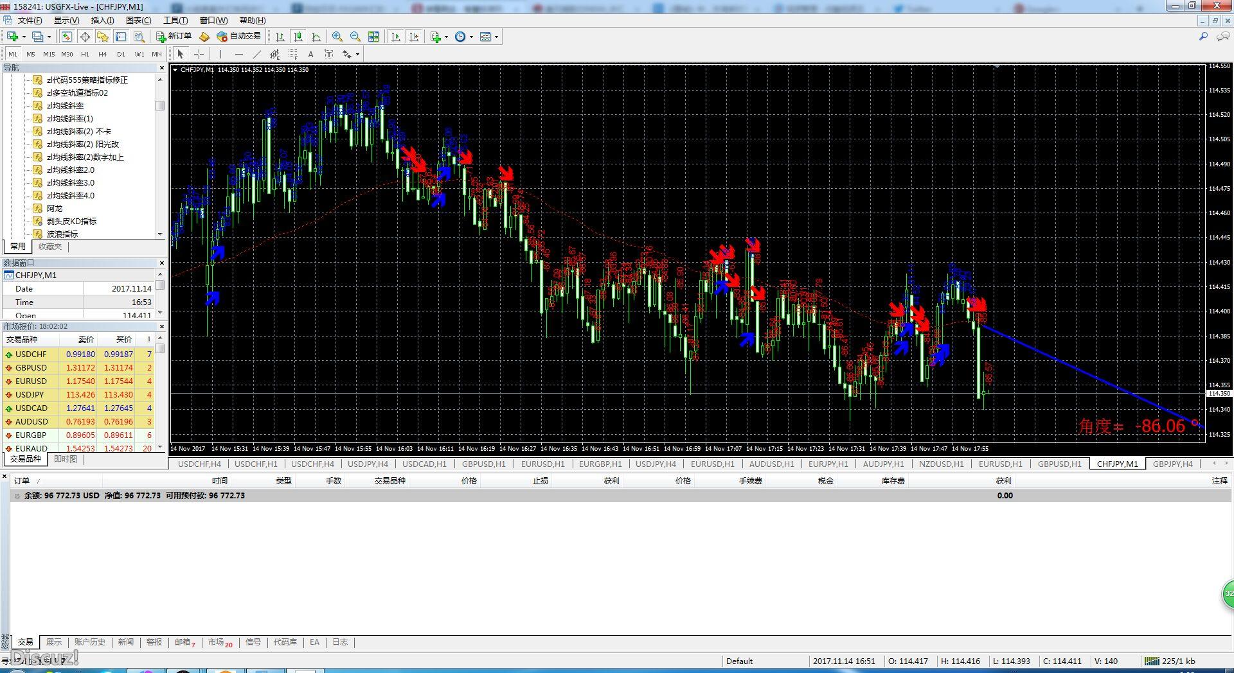
Task: Open the 工具(T) menu
Action: tap(175, 21)
